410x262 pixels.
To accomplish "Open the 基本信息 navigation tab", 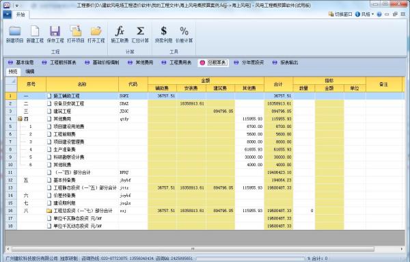I will [21, 62].
